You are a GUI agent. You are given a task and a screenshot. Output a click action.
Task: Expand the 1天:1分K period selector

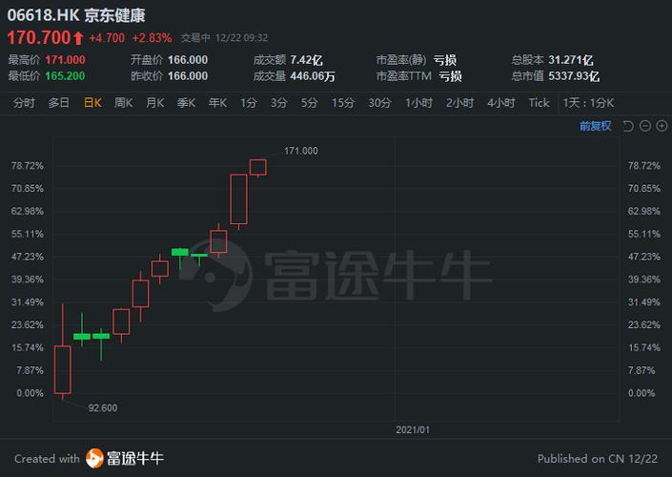[589, 103]
